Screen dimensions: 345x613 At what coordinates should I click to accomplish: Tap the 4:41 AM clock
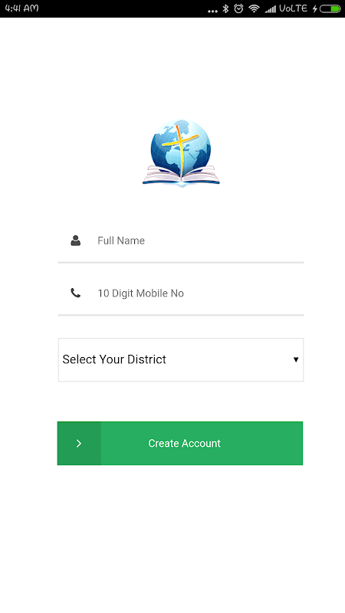(21, 8)
